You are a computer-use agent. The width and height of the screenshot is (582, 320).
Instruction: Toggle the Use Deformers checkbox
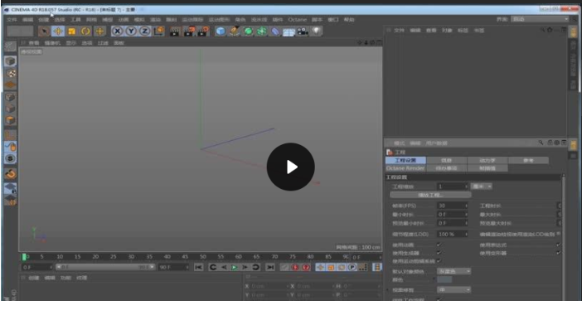pyautogui.click(x=558, y=253)
